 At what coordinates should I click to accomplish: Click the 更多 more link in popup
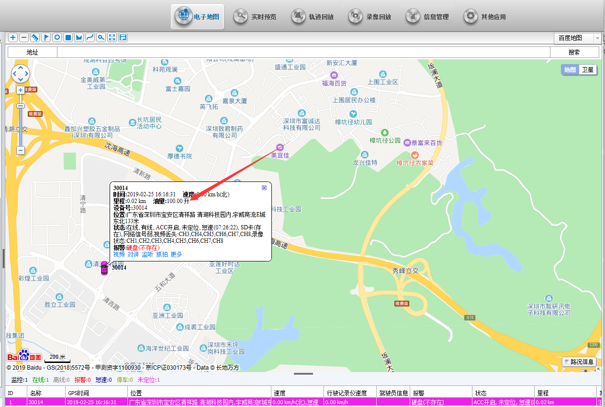tap(176, 254)
